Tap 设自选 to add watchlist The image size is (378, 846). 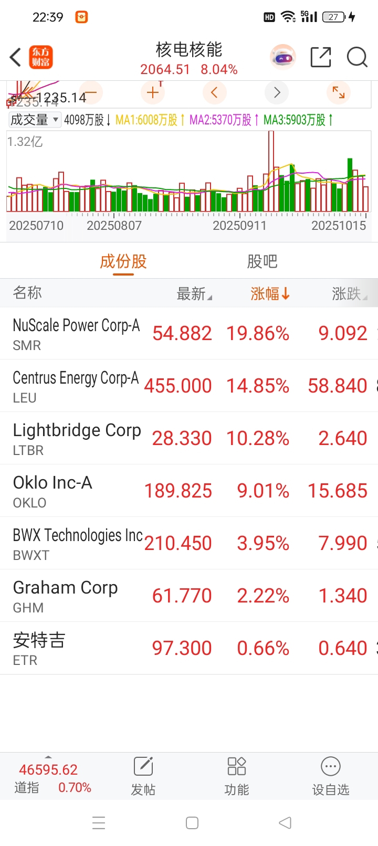[331, 776]
